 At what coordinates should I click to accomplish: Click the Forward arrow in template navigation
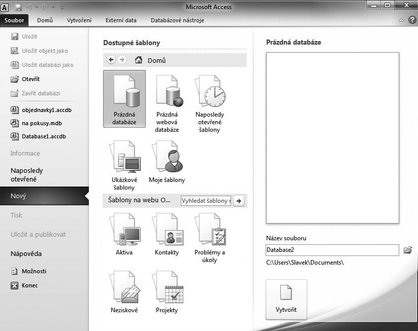point(122,60)
